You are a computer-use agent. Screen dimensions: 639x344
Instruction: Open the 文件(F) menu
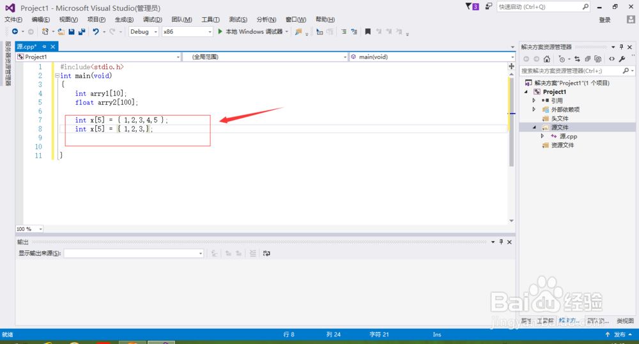coord(13,20)
